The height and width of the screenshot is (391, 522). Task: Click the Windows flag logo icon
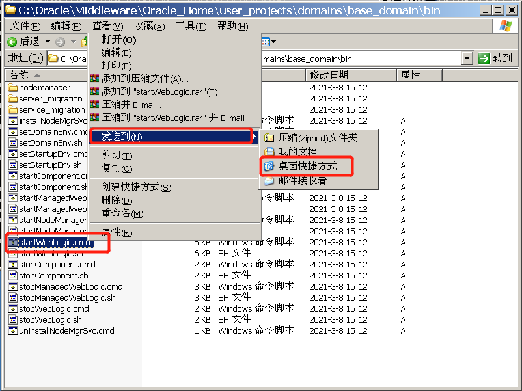point(505,25)
